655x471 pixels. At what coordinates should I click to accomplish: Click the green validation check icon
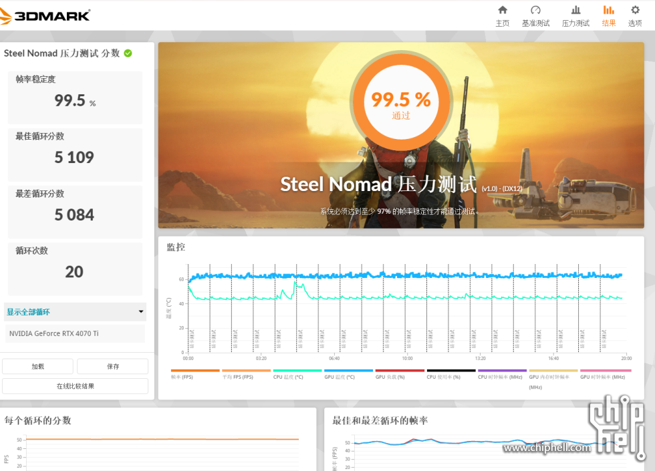[128, 53]
